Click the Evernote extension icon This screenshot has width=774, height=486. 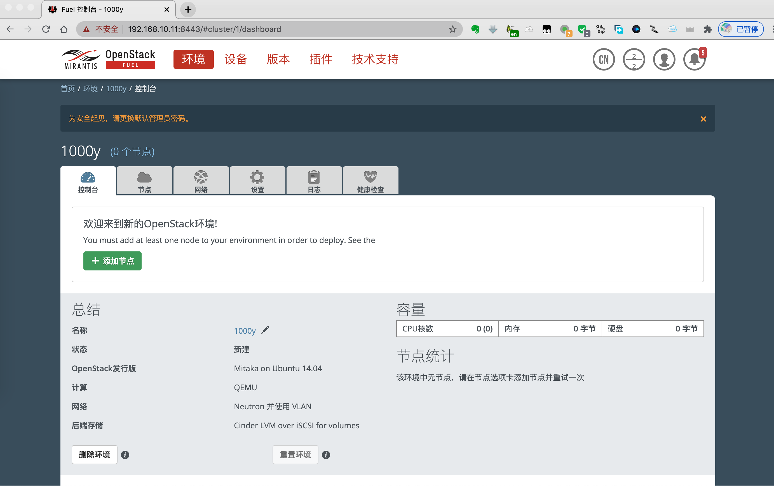[475, 29]
